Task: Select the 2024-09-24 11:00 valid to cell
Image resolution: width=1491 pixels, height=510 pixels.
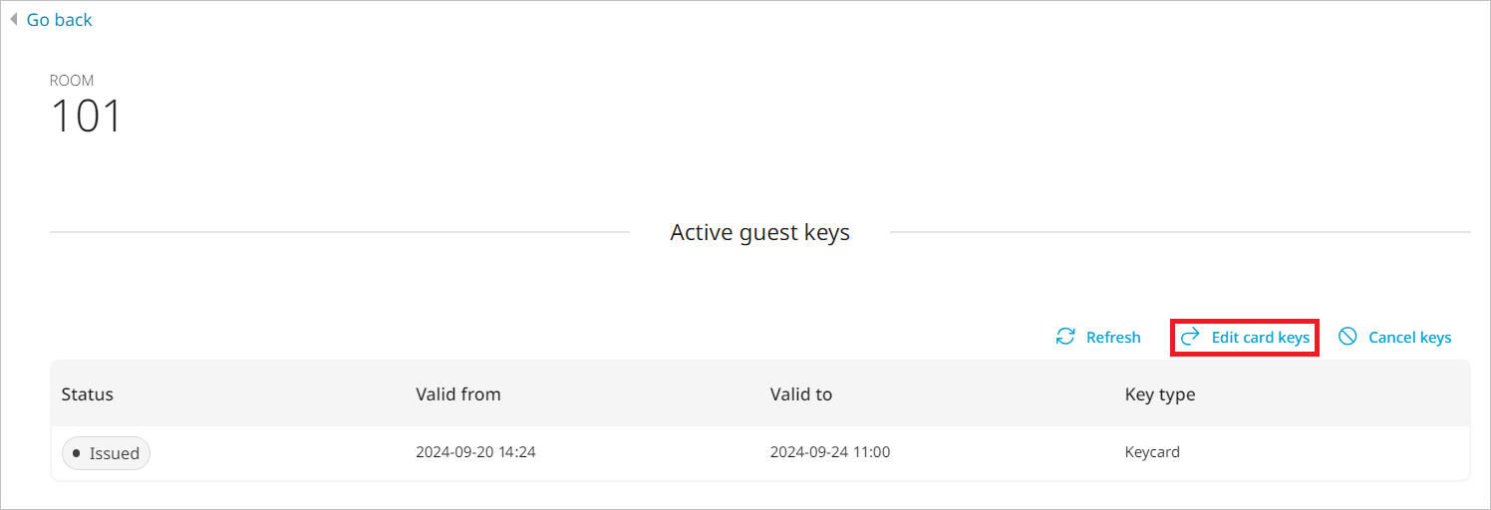Action: pyautogui.click(x=830, y=452)
